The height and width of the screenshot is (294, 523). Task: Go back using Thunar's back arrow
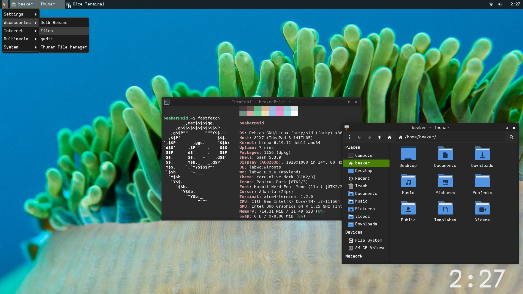point(359,137)
